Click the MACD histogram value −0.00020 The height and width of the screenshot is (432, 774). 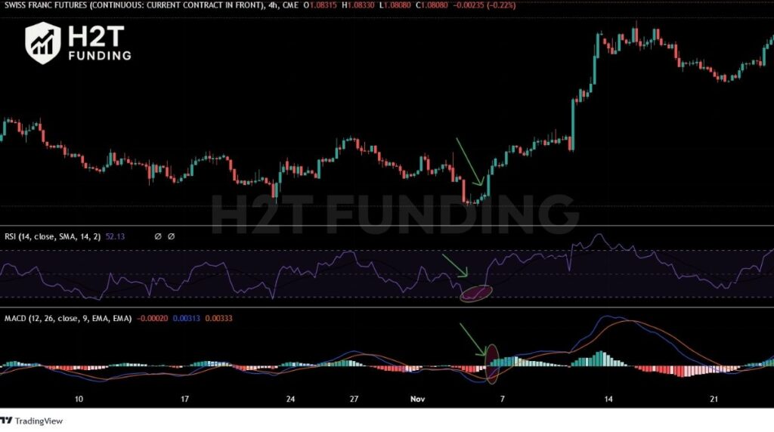click(152, 319)
